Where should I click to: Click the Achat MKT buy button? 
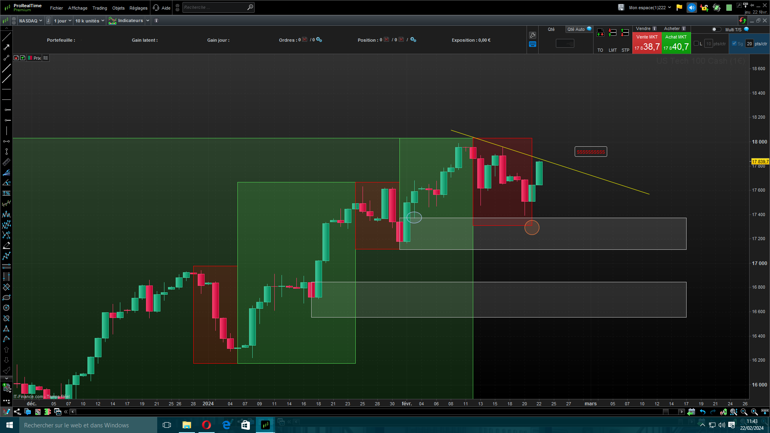(676, 43)
